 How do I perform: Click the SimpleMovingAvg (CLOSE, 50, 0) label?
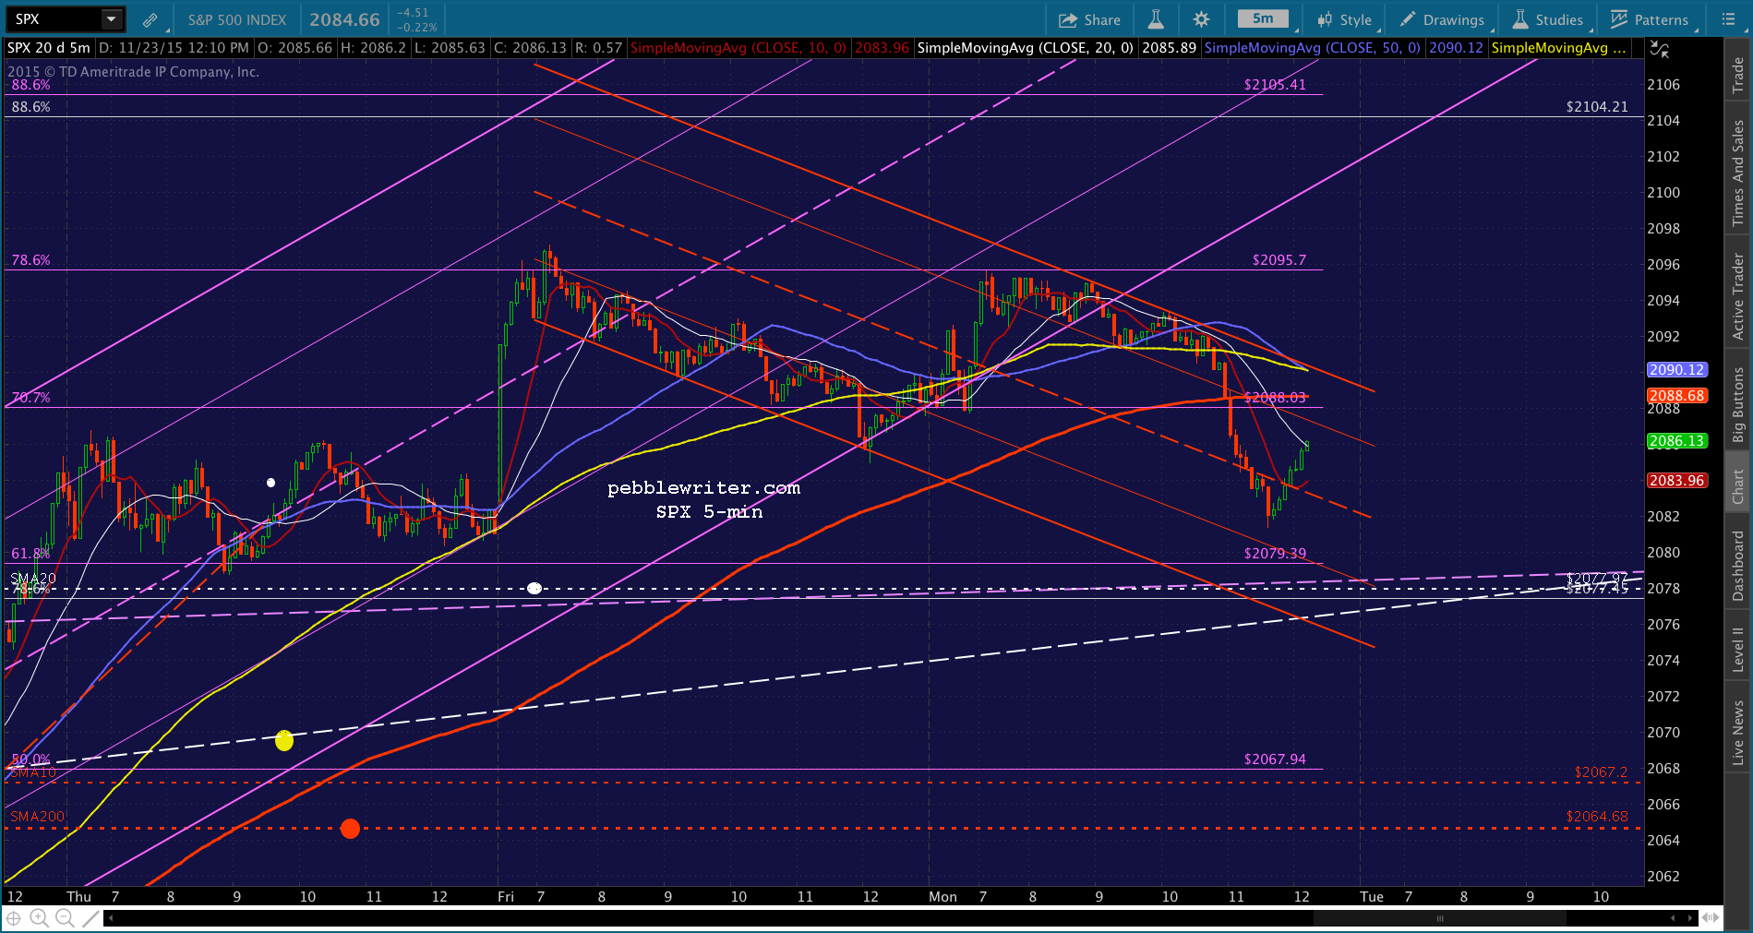coord(1313,48)
